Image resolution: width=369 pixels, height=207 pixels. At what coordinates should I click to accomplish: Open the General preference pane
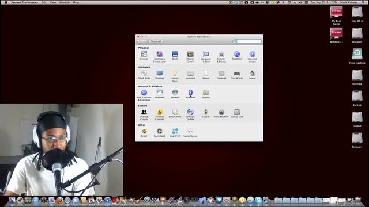coord(144,56)
